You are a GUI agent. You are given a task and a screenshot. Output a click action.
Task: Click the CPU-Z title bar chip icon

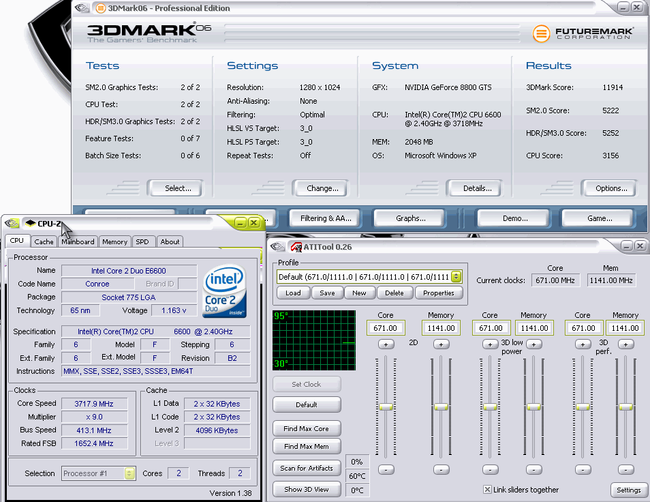(30, 223)
